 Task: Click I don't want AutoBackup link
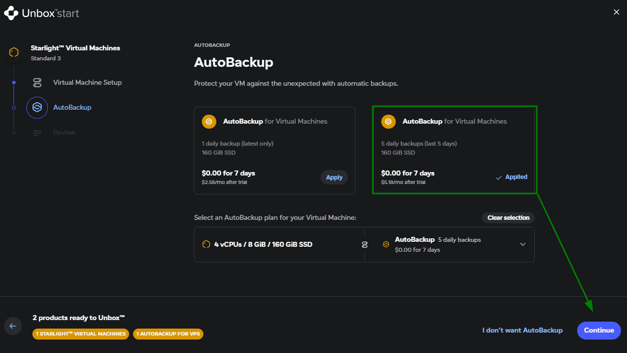click(522, 330)
